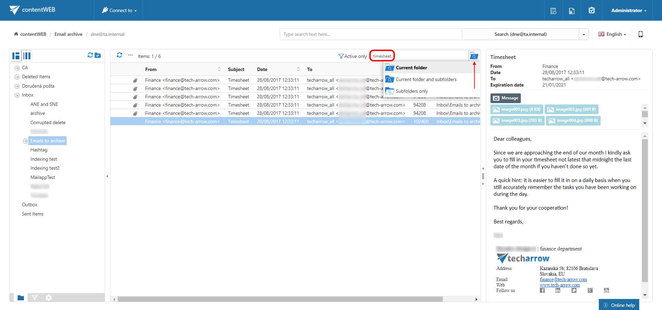Open ANE and SNE folder
The height and width of the screenshot is (310, 662).
(x=44, y=104)
